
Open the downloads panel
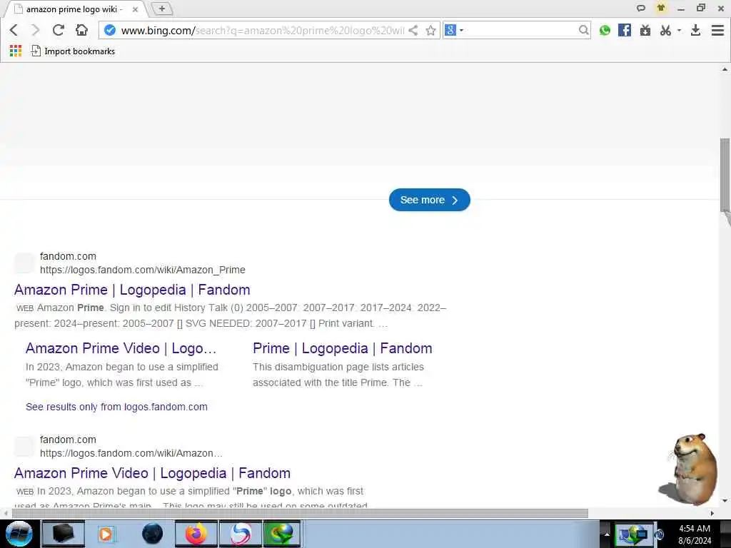(695, 30)
